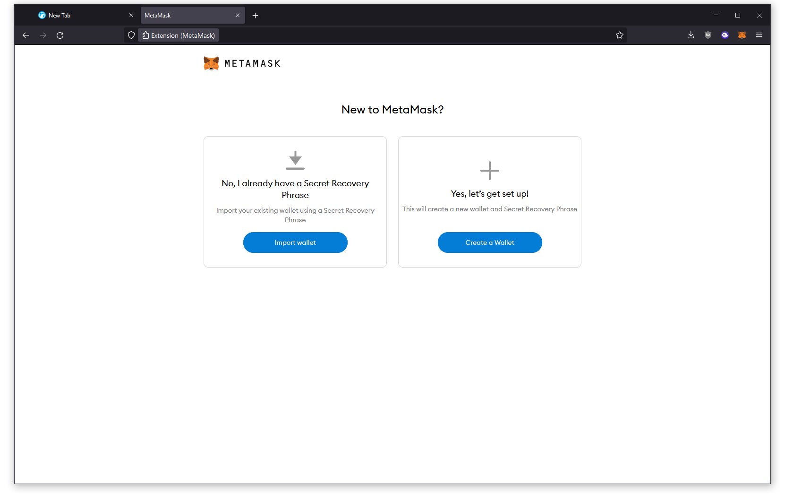Click the purple round extension icon

[725, 35]
